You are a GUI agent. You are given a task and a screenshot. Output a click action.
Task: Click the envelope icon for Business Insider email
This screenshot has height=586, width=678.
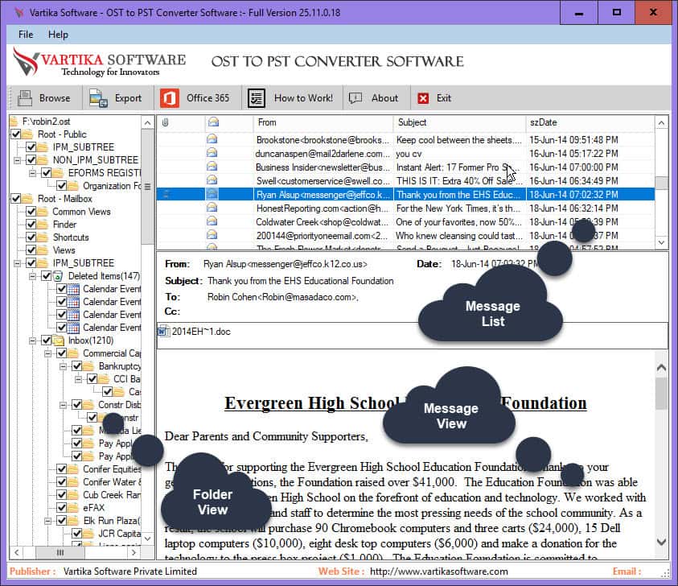point(212,167)
